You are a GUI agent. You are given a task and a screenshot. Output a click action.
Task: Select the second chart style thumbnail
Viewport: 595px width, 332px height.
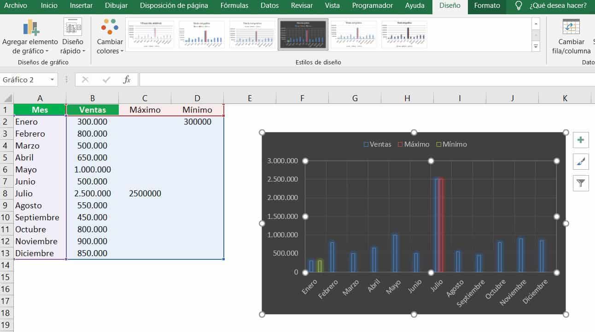coord(202,34)
